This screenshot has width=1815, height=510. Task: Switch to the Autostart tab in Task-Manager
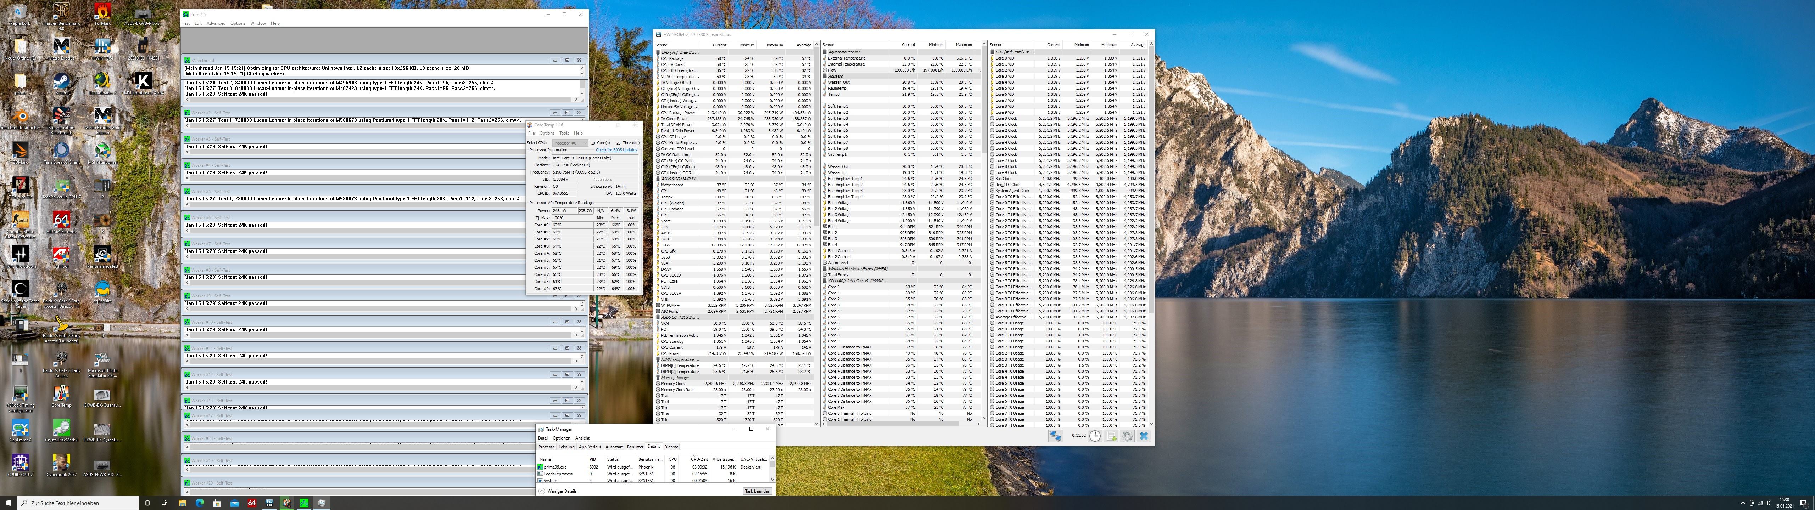point(614,447)
